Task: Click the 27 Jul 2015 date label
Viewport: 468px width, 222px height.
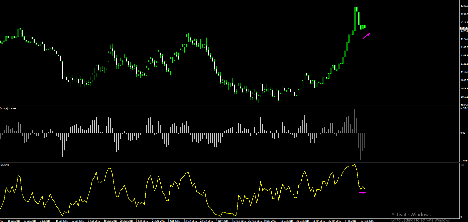Action: click(x=78, y=221)
